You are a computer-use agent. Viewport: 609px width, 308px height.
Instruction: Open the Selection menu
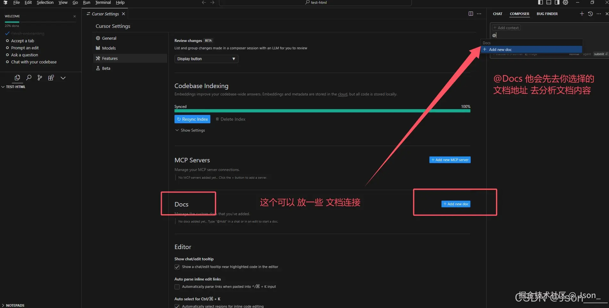(45, 3)
